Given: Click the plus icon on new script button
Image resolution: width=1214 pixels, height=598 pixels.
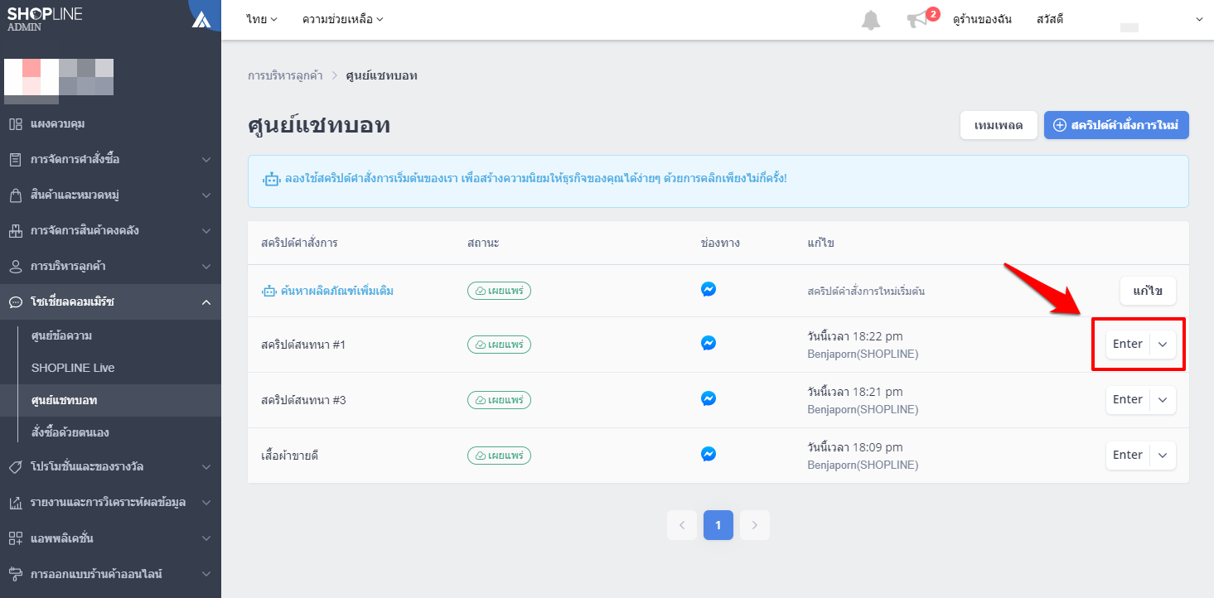Looking at the screenshot, I should pos(1059,126).
